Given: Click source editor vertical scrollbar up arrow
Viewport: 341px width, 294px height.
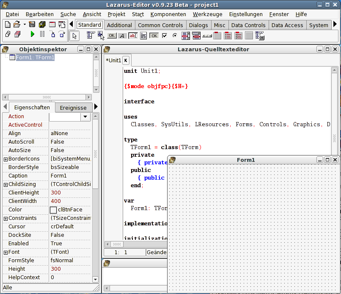Looking at the screenshot, I should 334,70.
